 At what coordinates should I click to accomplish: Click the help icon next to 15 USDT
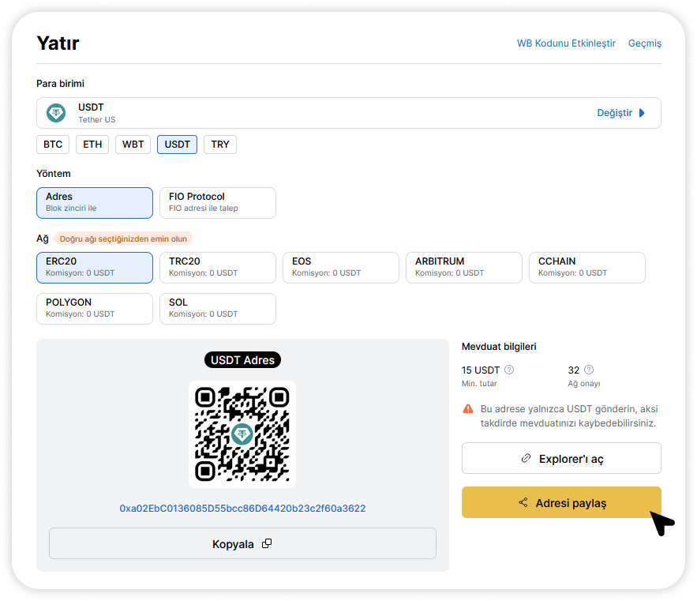(x=509, y=370)
